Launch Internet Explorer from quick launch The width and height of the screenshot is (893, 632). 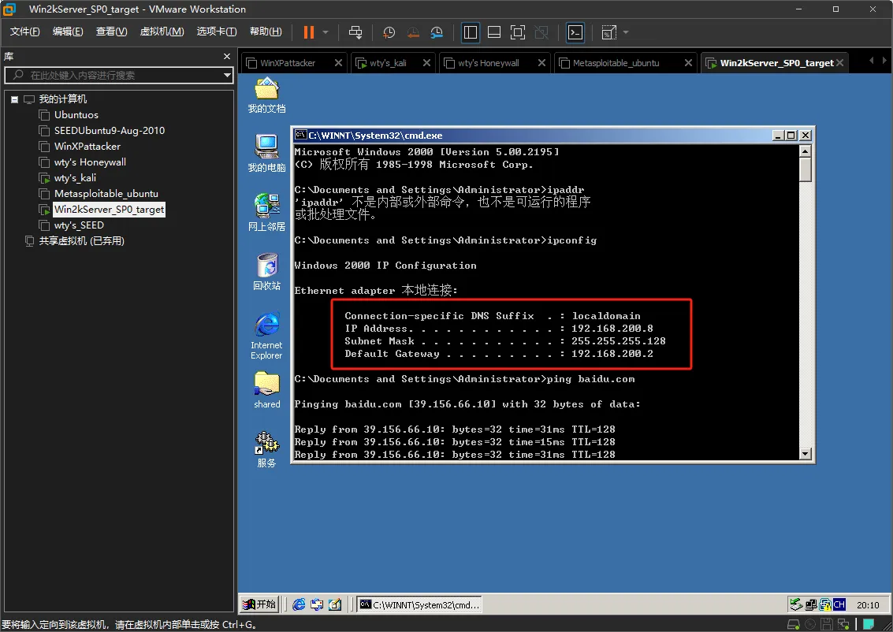tap(299, 604)
